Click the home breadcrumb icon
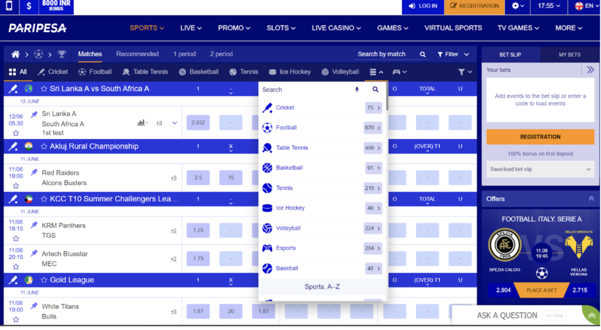Screen dimensions: 601x330 point(15,55)
